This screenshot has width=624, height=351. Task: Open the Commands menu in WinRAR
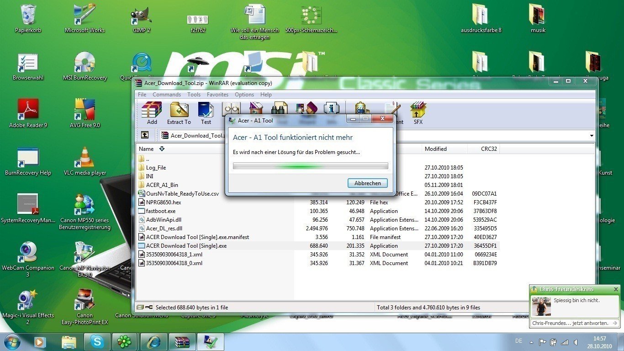[167, 95]
